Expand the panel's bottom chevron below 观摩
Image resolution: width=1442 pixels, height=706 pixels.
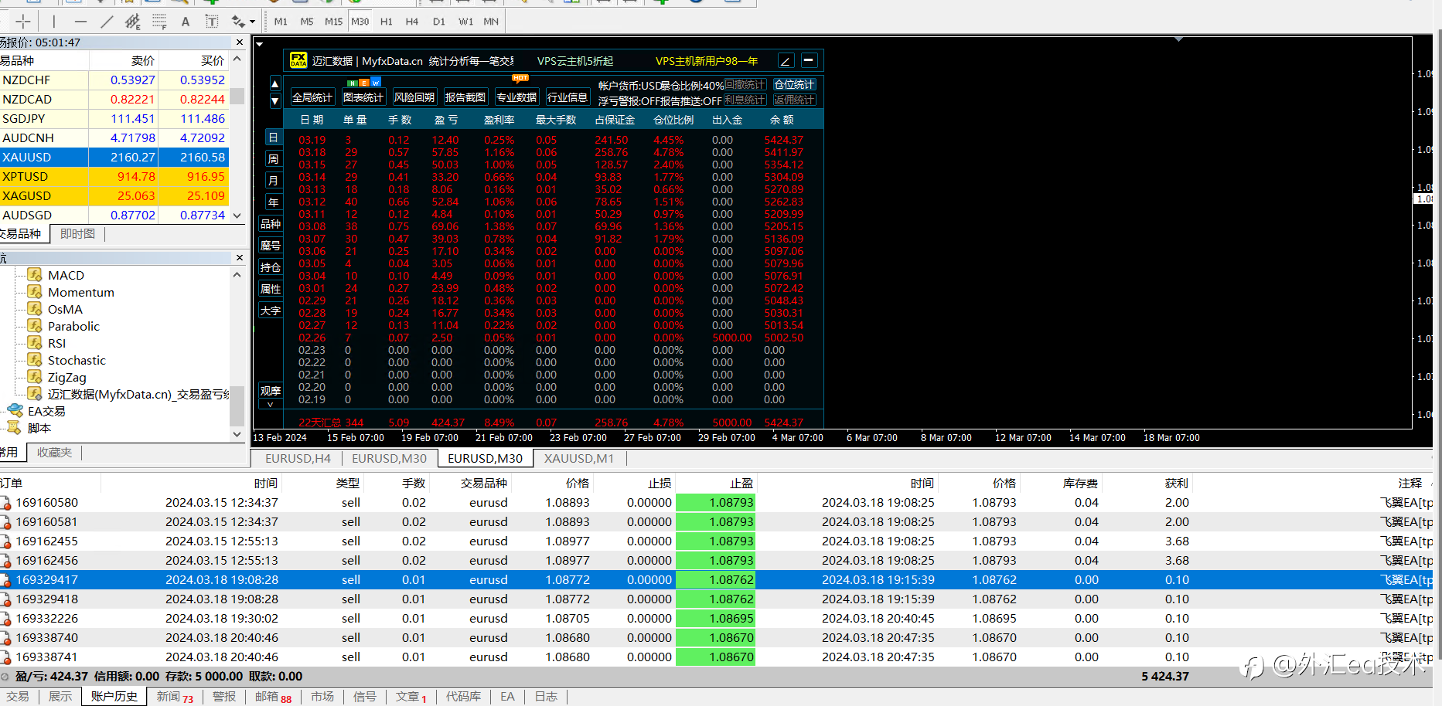point(271,404)
